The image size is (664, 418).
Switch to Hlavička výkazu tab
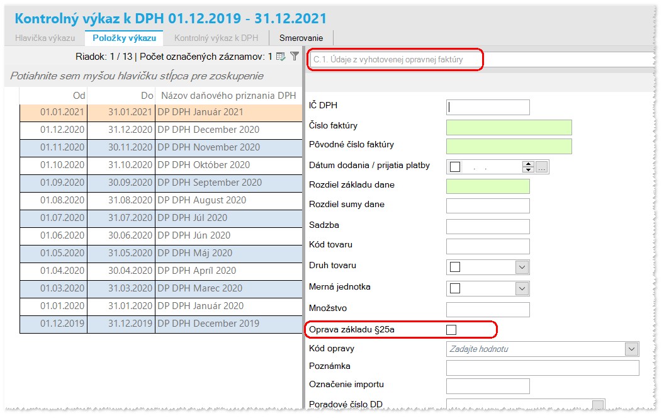[45, 38]
